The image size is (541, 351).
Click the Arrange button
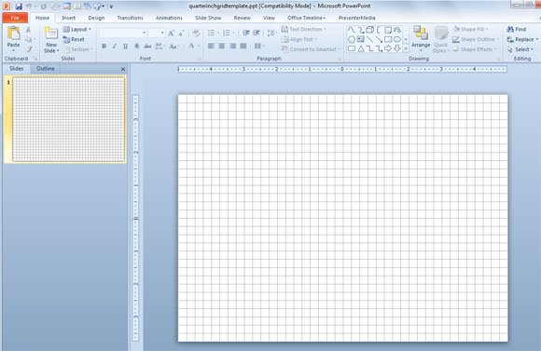(421, 38)
